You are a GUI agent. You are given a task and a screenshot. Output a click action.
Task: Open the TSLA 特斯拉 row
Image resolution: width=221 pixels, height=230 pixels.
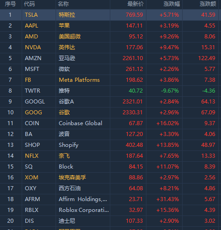point(110,15)
